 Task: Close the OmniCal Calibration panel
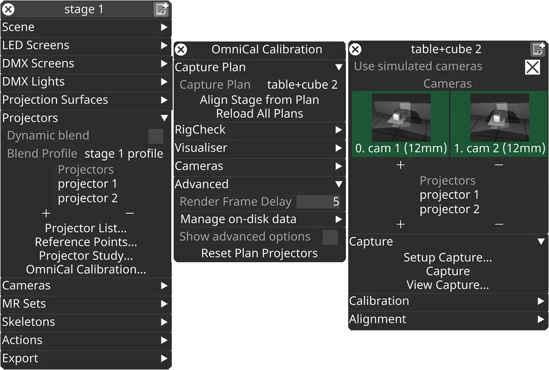[x=181, y=49]
